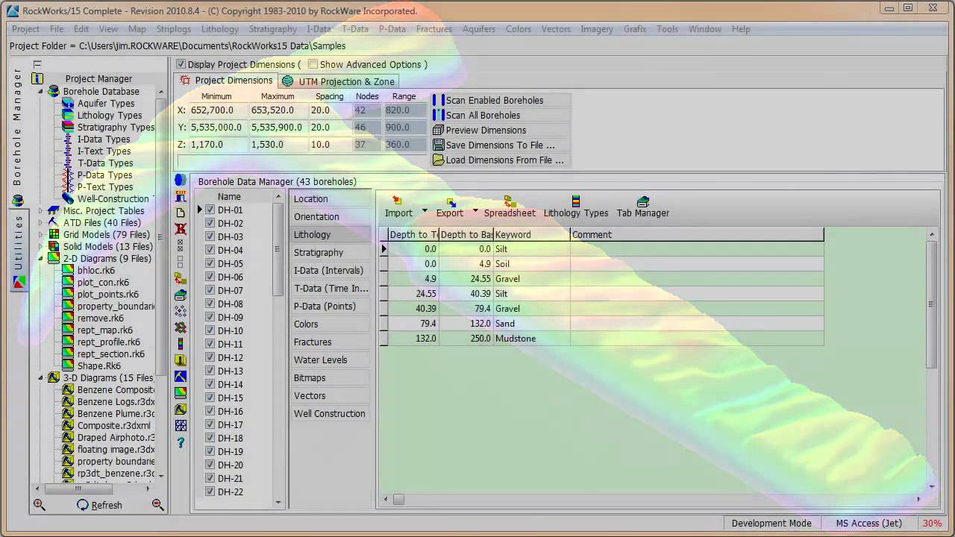Select Well Construction data tab

click(x=330, y=413)
